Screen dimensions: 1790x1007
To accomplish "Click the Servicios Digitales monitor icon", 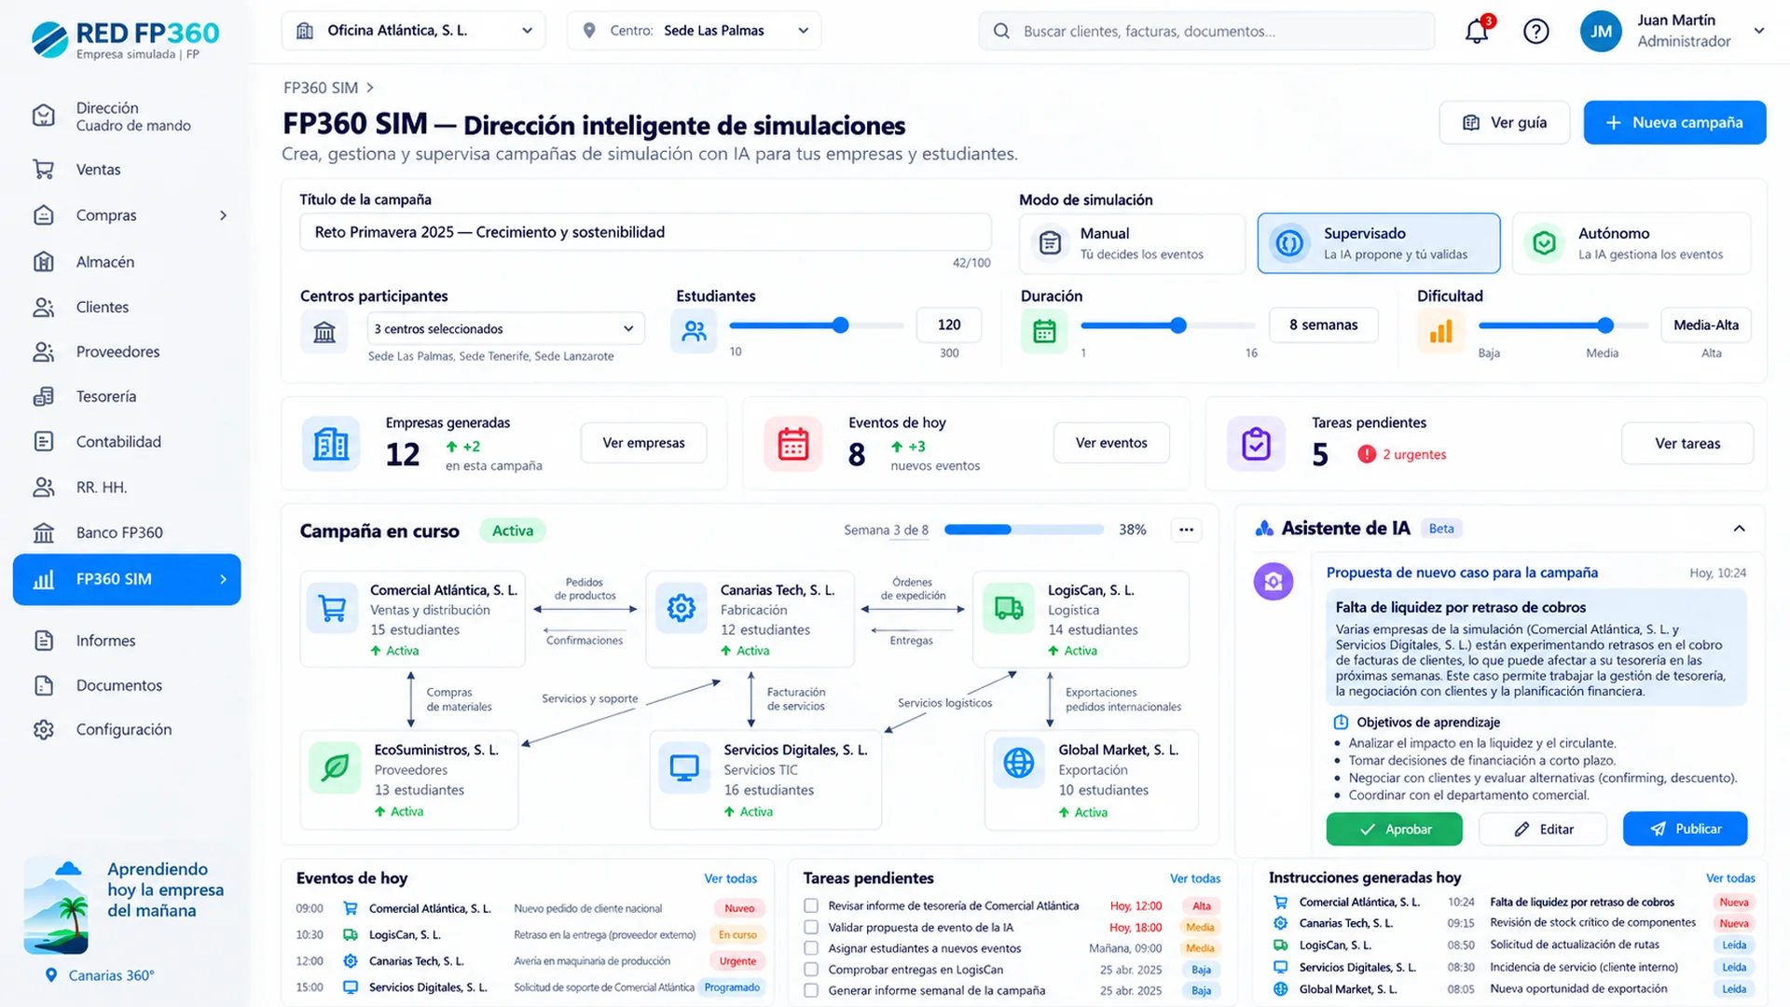I will click(684, 767).
